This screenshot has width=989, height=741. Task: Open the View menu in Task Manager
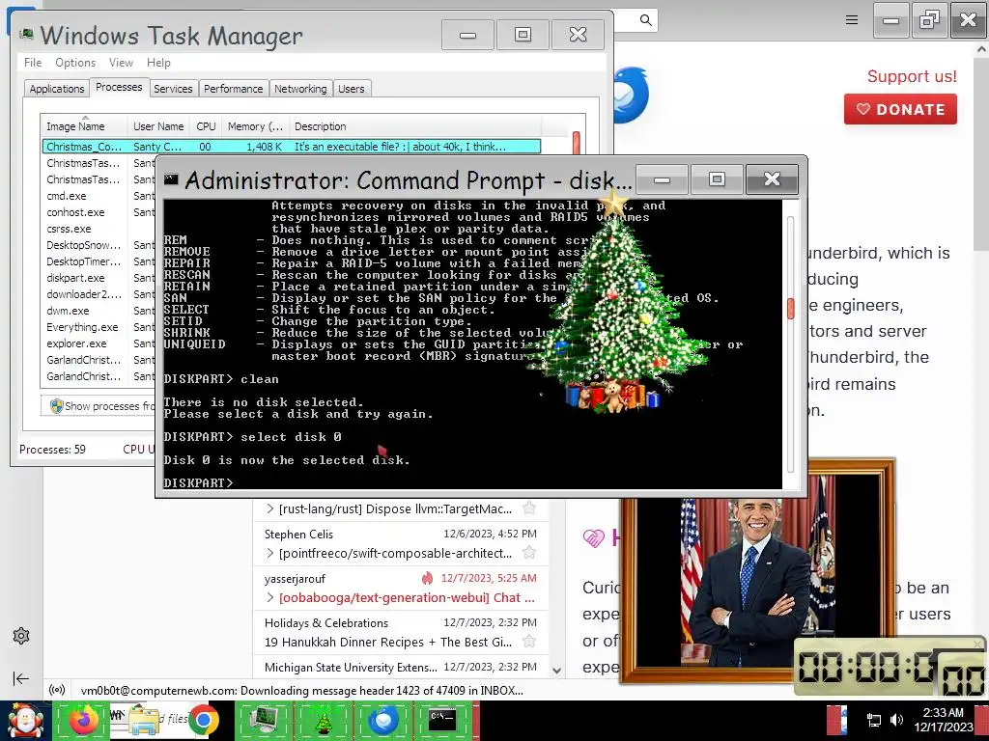tap(121, 63)
